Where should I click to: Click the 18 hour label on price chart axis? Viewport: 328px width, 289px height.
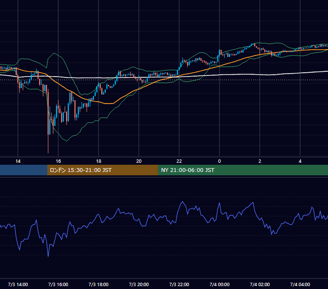point(98,161)
